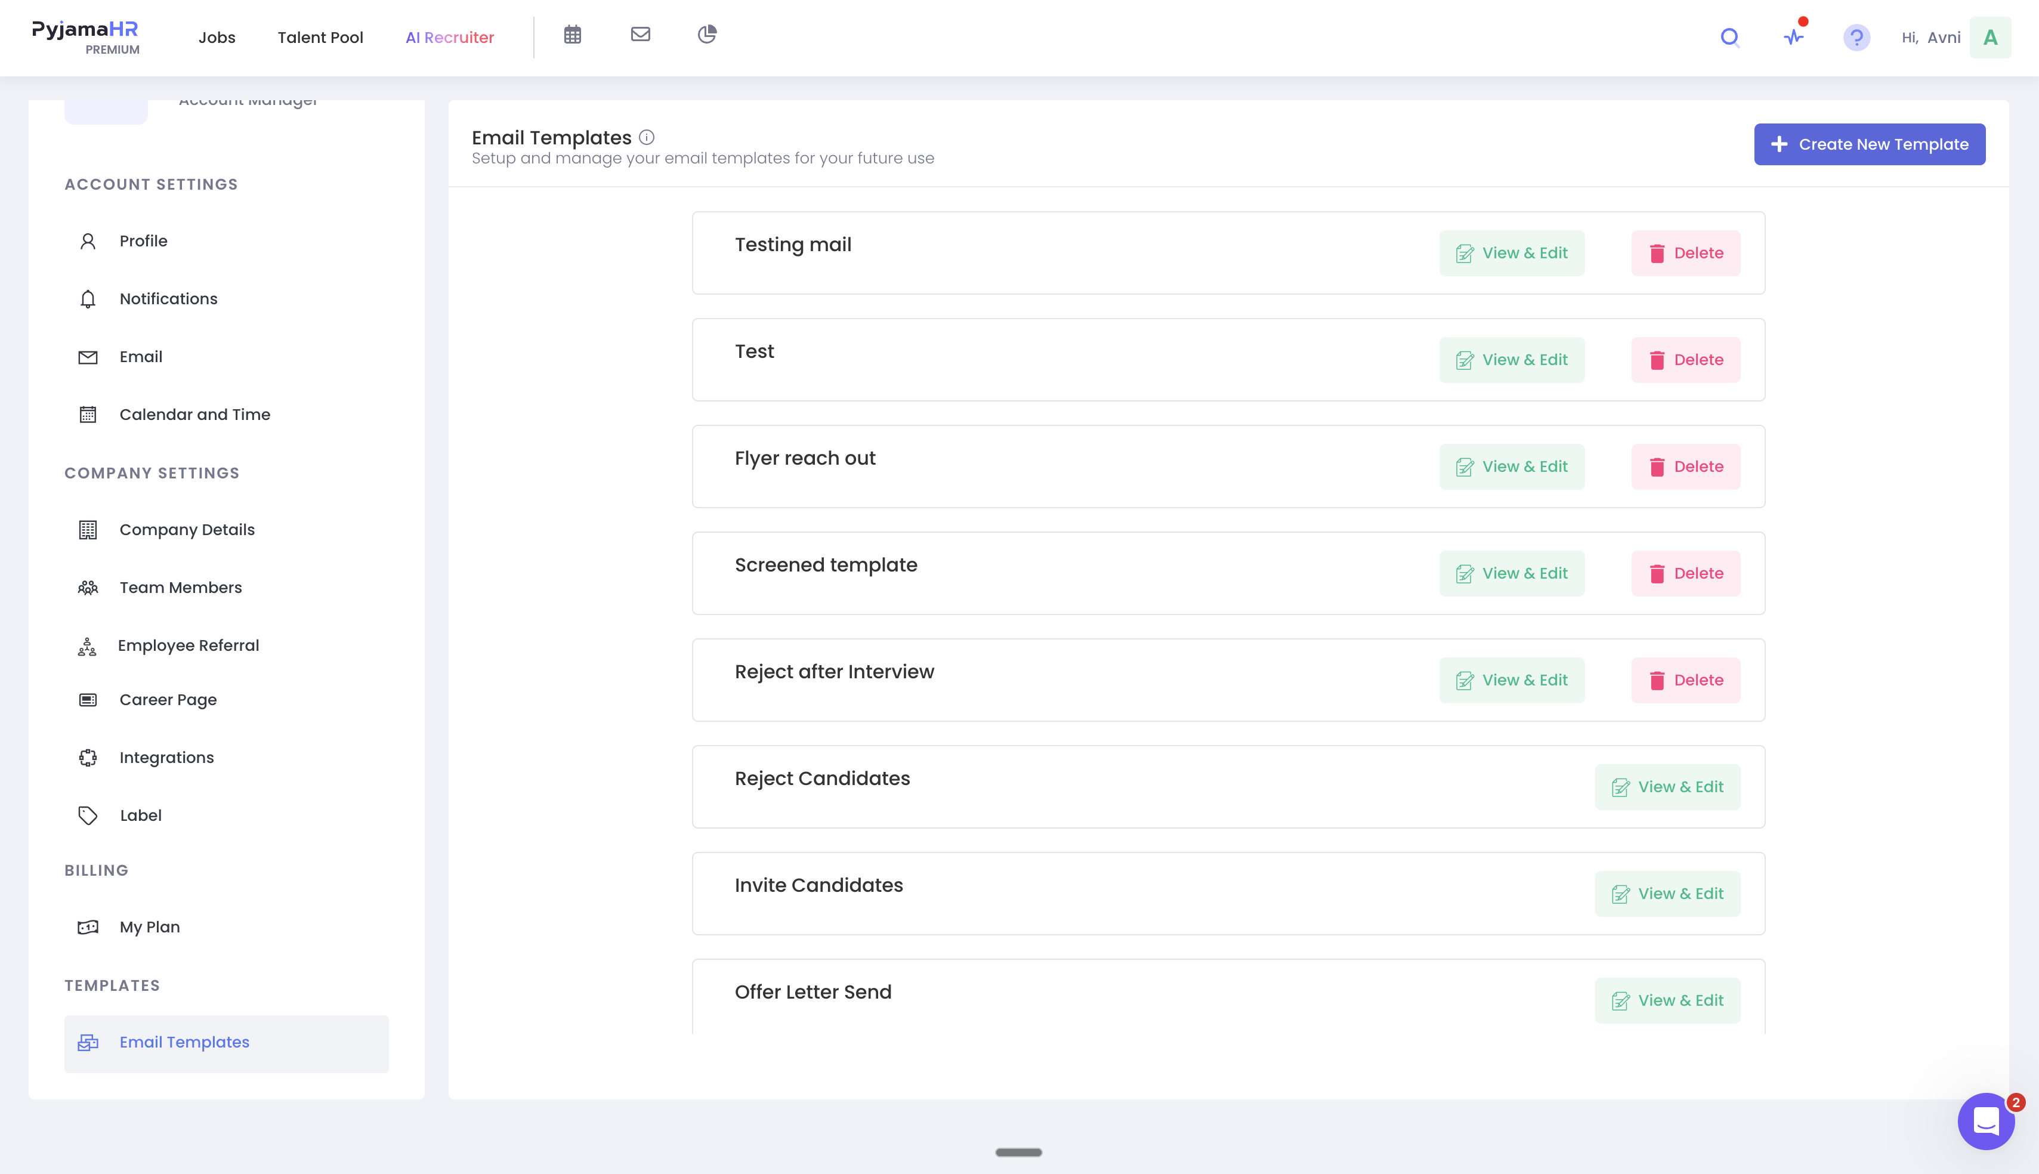Viewport: 2039px width, 1174px height.
Task: Open the mail inbox icon in header
Action: click(x=640, y=34)
